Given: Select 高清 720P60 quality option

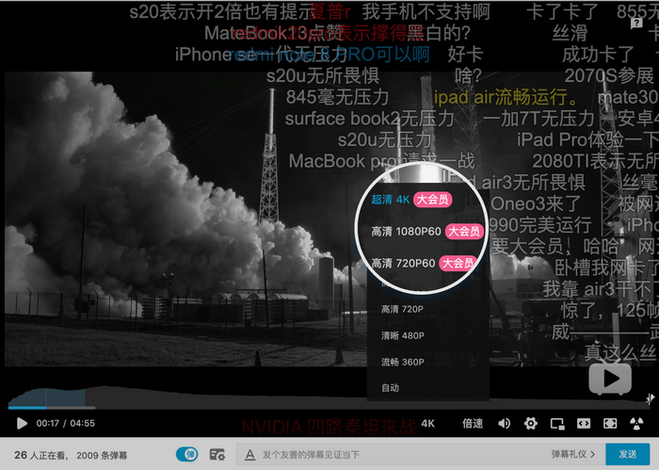Looking at the screenshot, I should (x=425, y=263).
